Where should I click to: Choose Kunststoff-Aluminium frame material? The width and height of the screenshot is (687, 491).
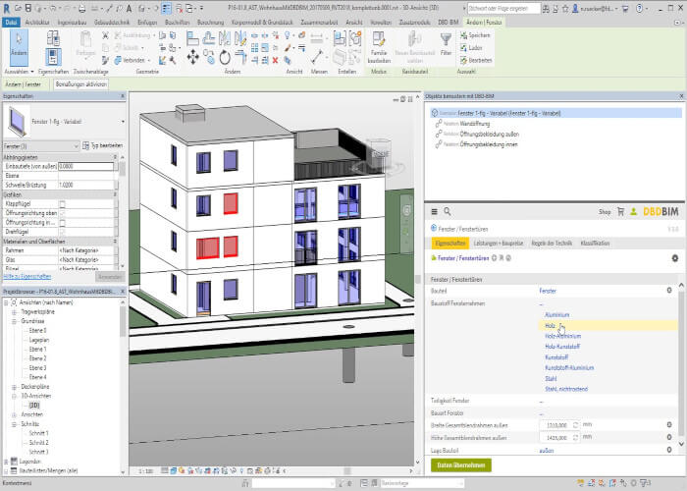(x=569, y=368)
